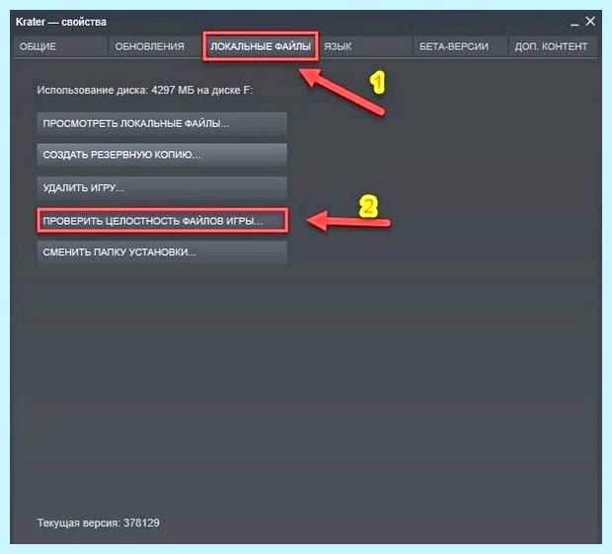This screenshot has width=612, height=554.
Task: Click УДАЛИТЬ ИГРУ button
Action: [x=162, y=188]
